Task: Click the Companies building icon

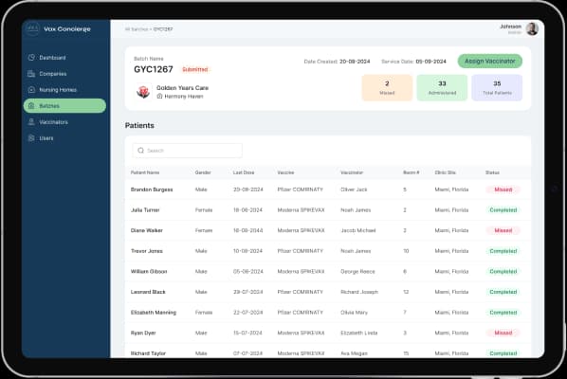Action: coord(31,74)
